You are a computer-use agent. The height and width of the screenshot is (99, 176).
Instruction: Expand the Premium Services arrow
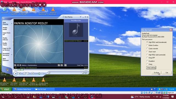[x=12, y=54]
